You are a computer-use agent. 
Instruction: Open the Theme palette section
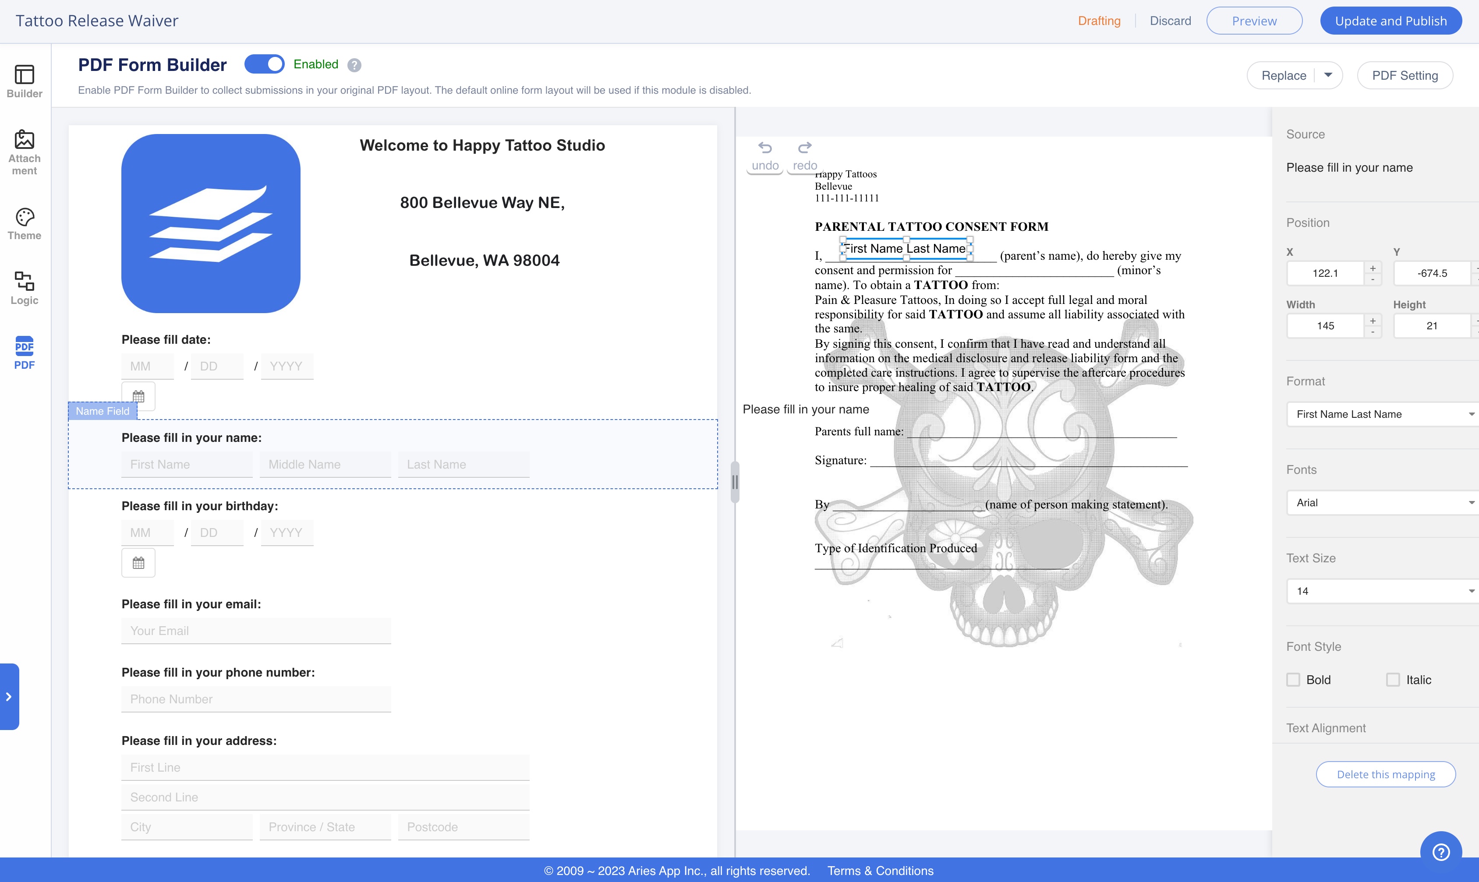(x=25, y=224)
